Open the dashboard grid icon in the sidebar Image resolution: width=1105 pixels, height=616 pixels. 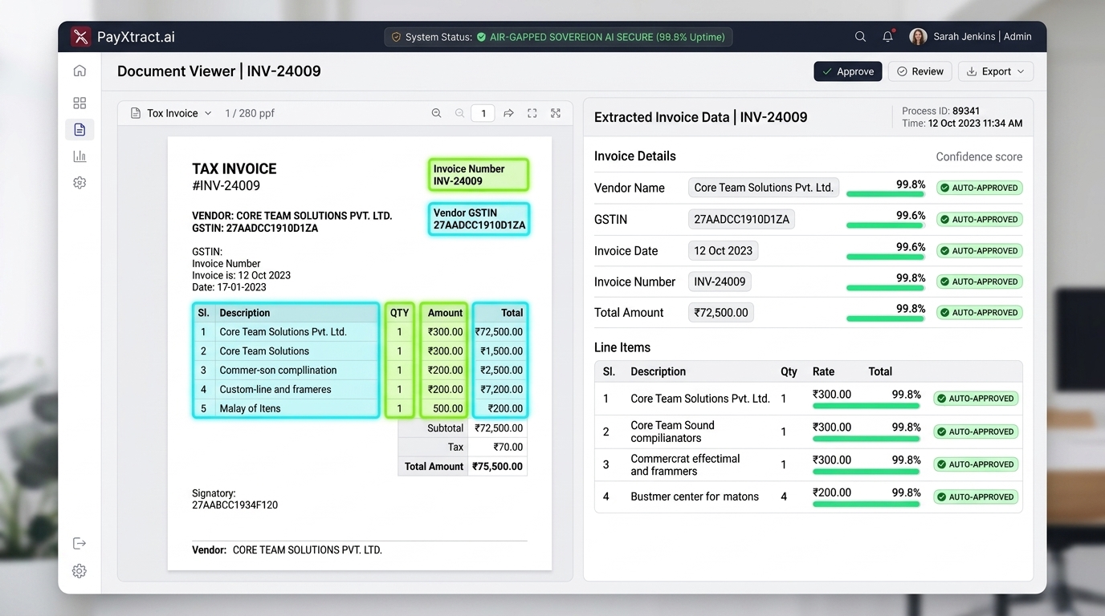[80, 103]
